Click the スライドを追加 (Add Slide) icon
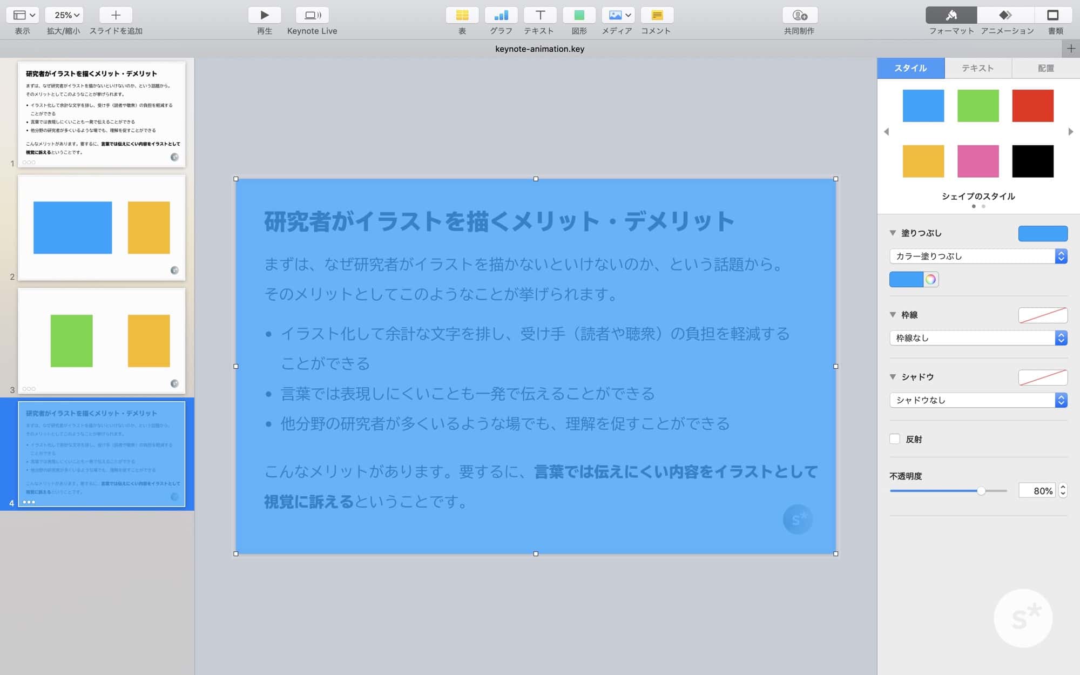1080x675 pixels. (115, 15)
